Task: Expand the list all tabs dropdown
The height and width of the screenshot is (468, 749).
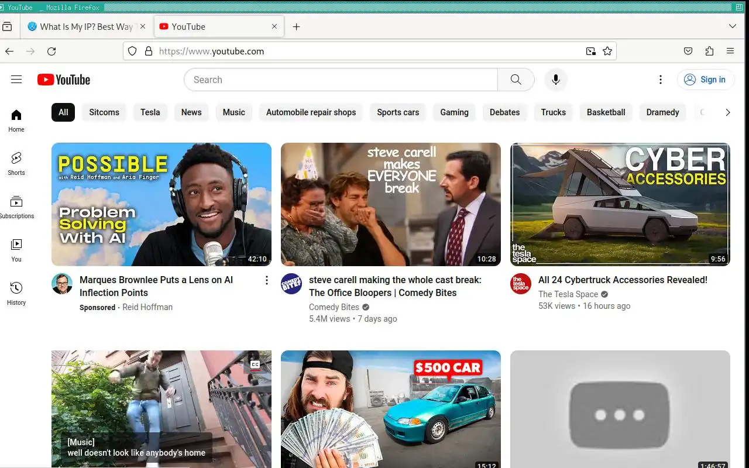Action: tap(733, 26)
